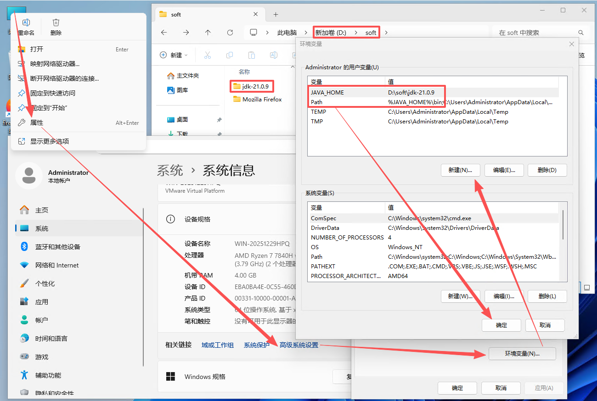Open the Advanced system settings link
597x401 pixels.
pyautogui.click(x=299, y=345)
